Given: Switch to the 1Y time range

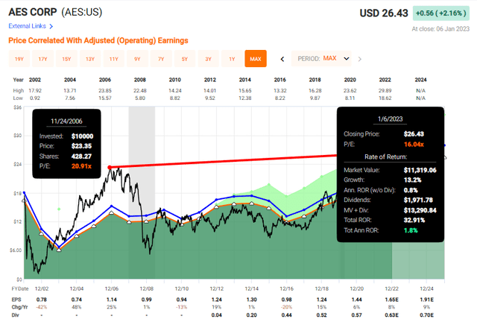Looking at the screenshot, I should click(232, 59).
